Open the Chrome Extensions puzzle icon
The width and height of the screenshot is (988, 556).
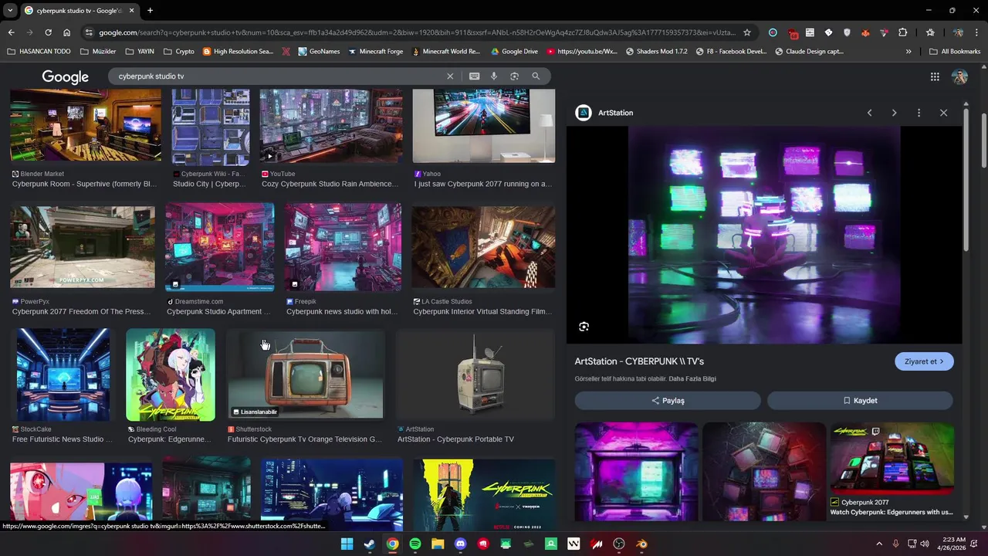click(x=902, y=32)
